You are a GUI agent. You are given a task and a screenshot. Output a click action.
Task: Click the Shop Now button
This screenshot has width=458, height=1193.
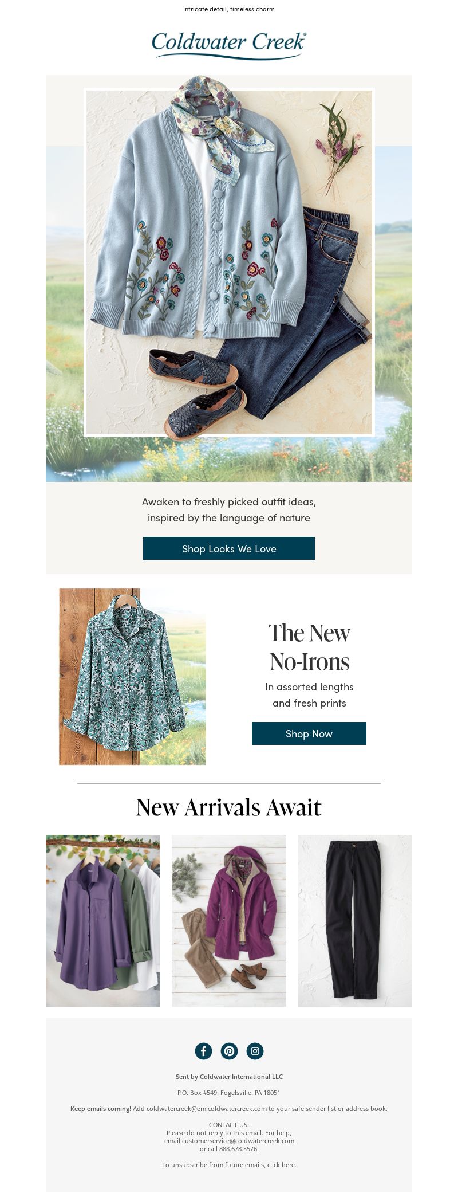pyautogui.click(x=309, y=733)
